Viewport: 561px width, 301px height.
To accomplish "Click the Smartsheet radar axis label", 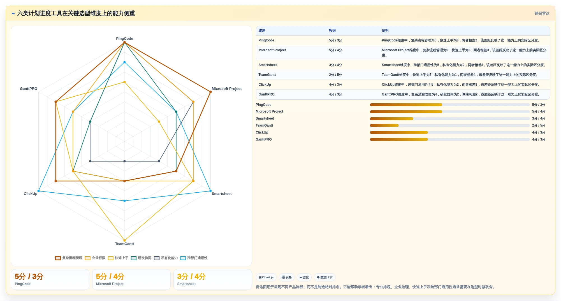I will click(221, 194).
